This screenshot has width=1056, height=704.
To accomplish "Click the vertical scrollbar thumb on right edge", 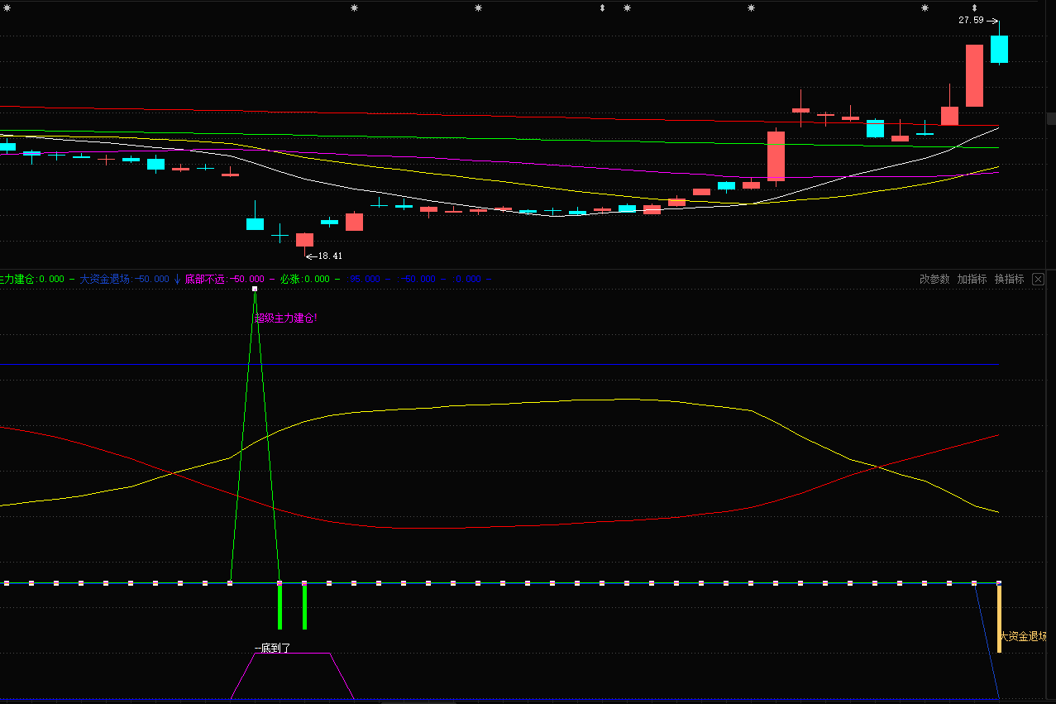I will [x=1051, y=118].
